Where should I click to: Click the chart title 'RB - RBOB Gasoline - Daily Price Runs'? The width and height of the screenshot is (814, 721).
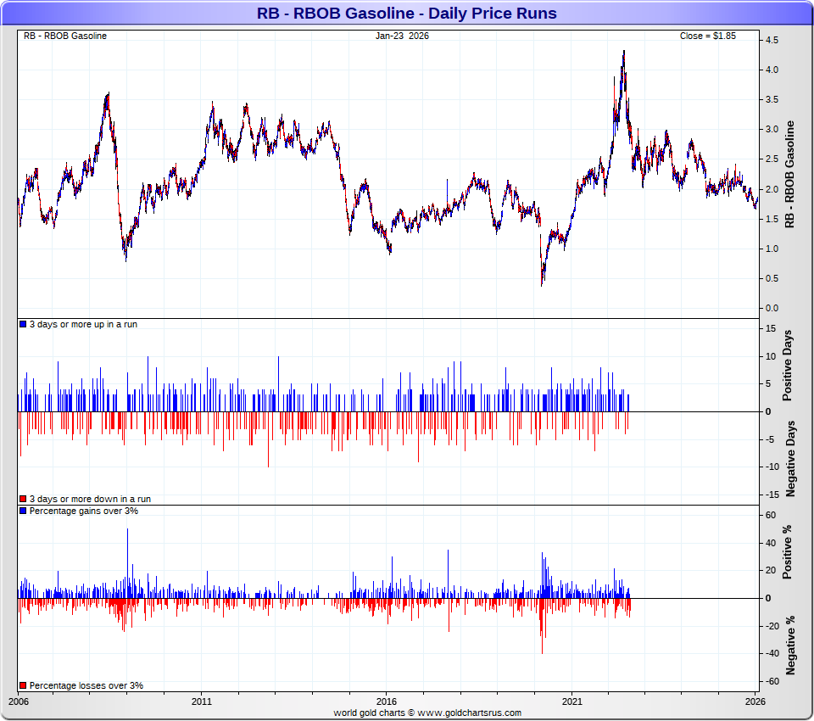407,13
